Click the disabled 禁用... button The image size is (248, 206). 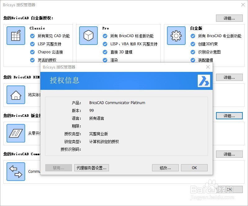(x=59, y=168)
